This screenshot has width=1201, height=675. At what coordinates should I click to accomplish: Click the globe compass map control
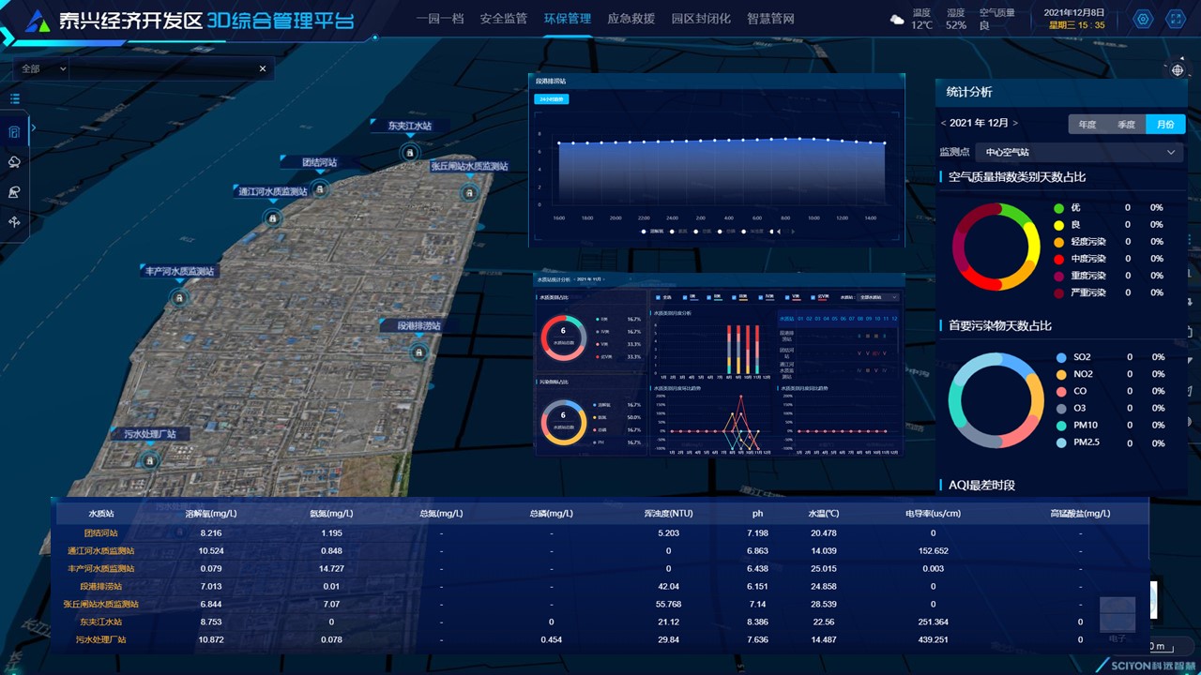click(x=1178, y=70)
